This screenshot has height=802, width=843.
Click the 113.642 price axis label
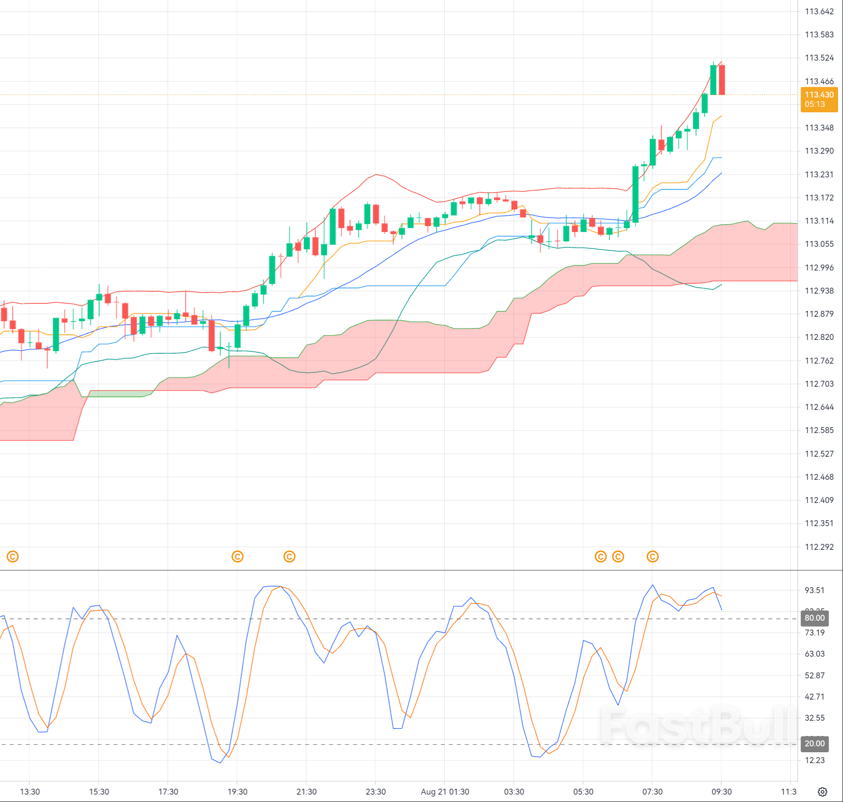(x=819, y=11)
